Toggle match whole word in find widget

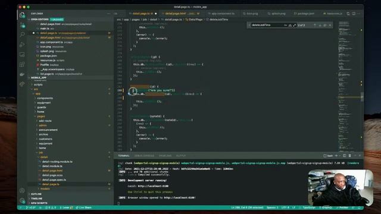290,25
